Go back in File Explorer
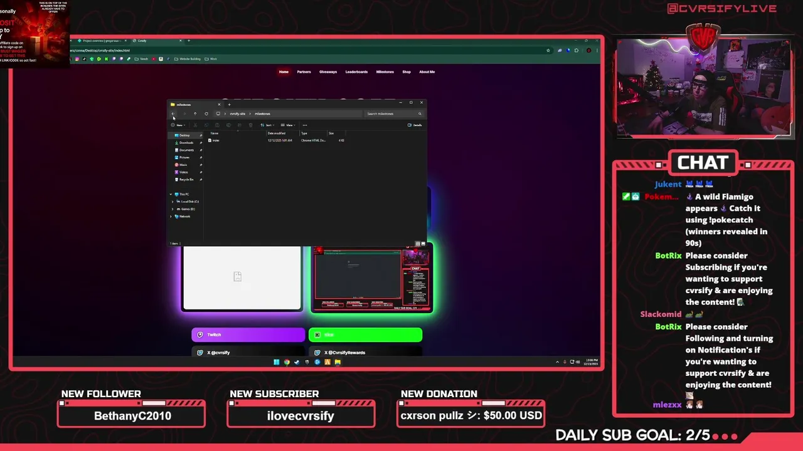This screenshot has width=803, height=451. tap(173, 113)
